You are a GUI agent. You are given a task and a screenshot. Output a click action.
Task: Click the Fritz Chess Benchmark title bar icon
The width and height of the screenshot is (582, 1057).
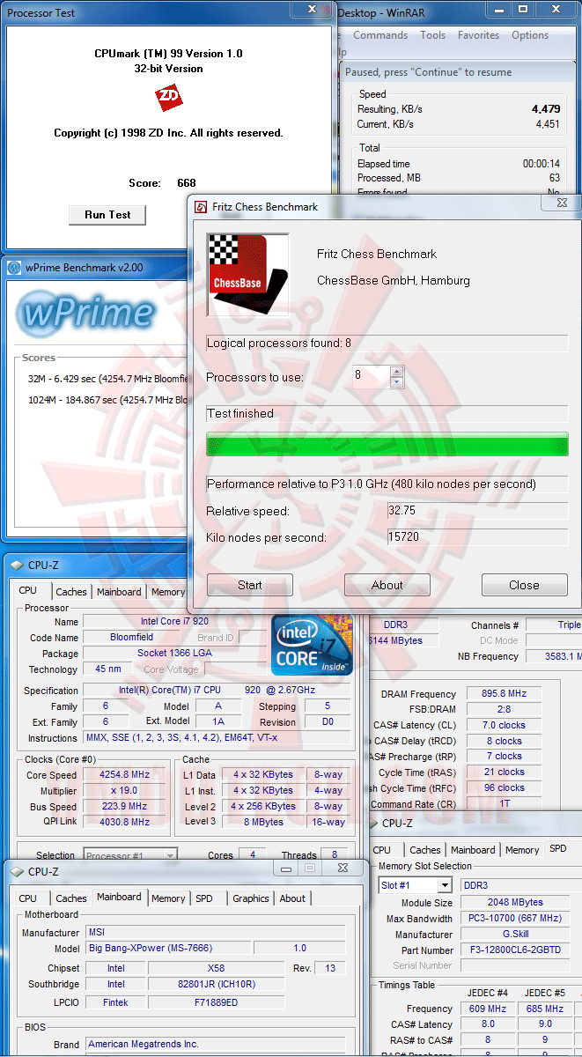coord(200,207)
